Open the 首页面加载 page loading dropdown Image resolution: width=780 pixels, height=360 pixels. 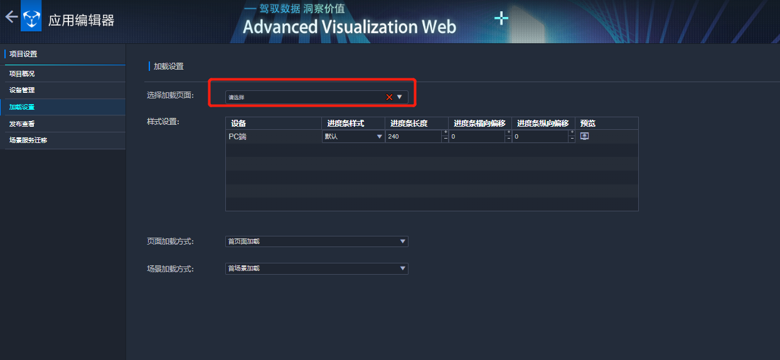(317, 241)
